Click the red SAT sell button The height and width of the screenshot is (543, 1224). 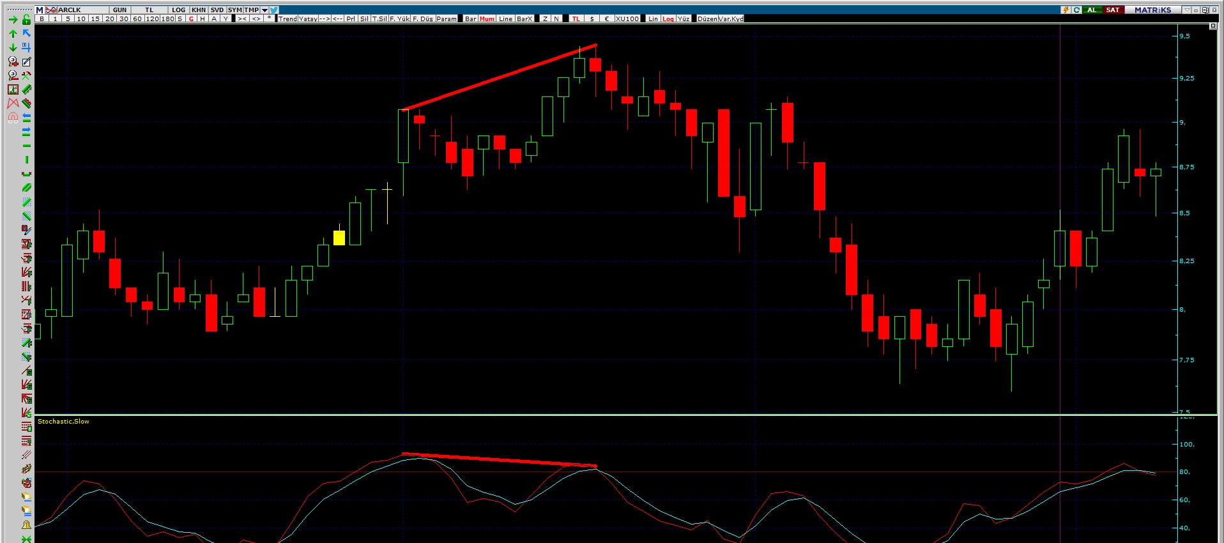(x=1112, y=10)
